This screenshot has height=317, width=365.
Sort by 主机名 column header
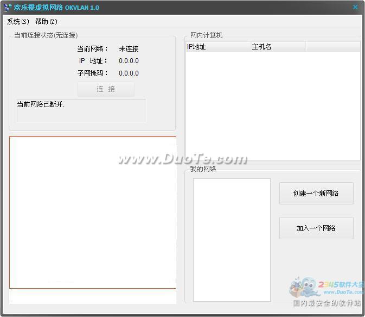click(x=278, y=47)
